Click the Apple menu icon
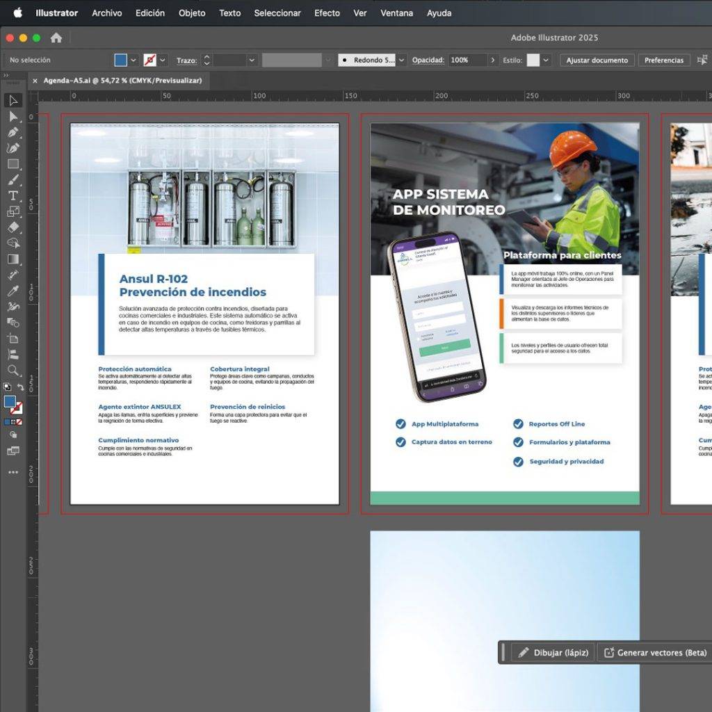The image size is (712, 712). [17, 13]
